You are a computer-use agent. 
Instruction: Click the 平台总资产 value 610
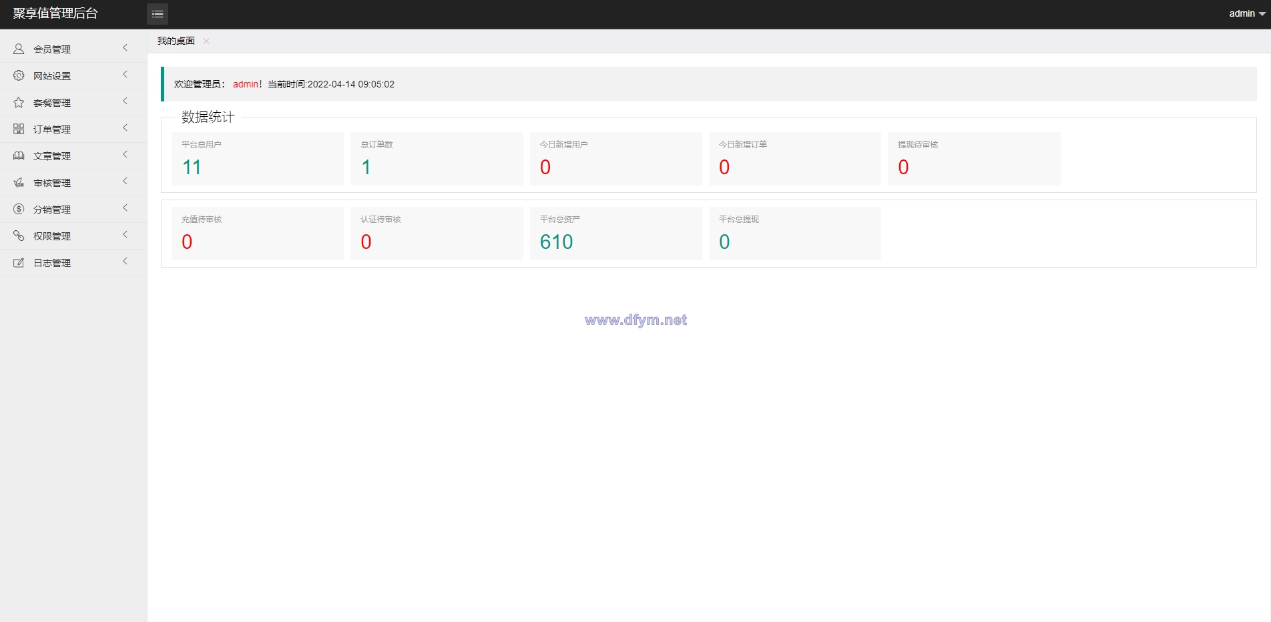(557, 242)
